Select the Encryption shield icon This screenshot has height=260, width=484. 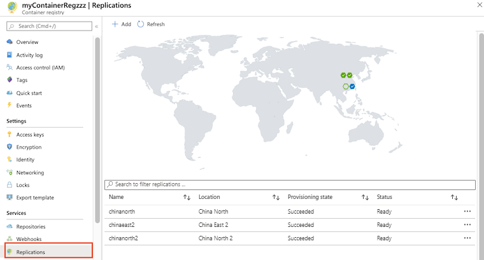point(10,147)
